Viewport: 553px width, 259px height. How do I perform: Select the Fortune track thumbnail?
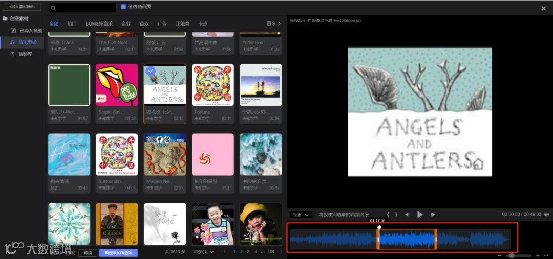tap(213, 85)
